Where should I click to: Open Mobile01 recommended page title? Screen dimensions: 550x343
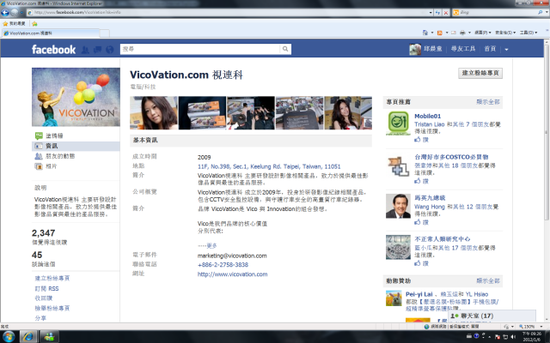coord(428,117)
